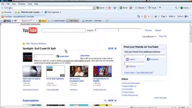The width and height of the screenshot is (192, 108).
Task: Open the Tools menu in menu bar
Action: [x=30, y=4]
